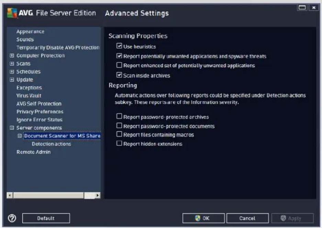The height and width of the screenshot is (228, 322).
Task: Select Sounds in settings tree
Action: 25,39
